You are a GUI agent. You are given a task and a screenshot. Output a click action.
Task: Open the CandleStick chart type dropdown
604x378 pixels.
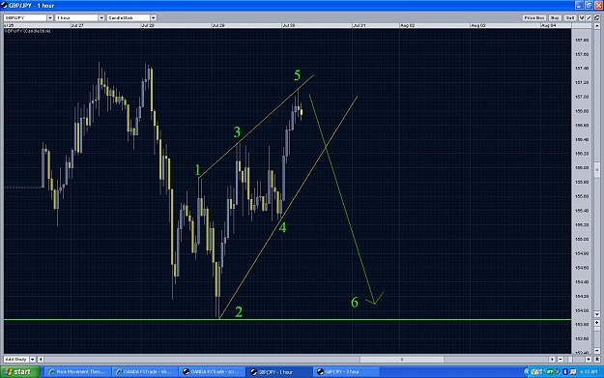(154, 17)
